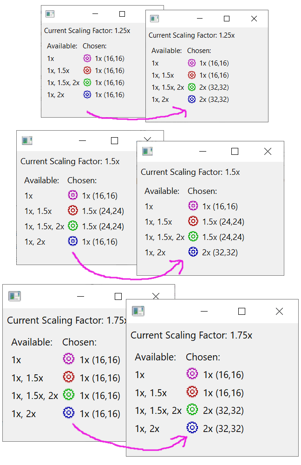Select the green gear showing 2x in the front 1.75x window
The height and width of the screenshot is (465, 301).
(192, 410)
